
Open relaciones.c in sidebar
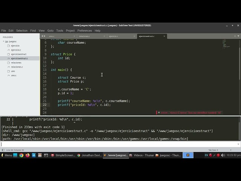coord(17,67)
